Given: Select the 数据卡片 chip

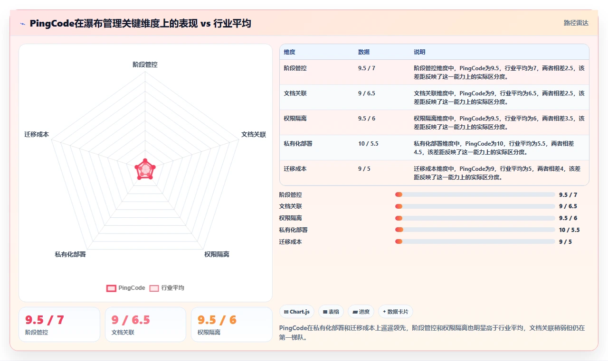Looking at the screenshot, I should [x=396, y=312].
